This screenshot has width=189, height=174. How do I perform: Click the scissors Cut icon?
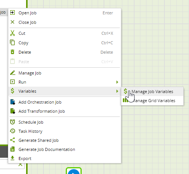point(12,33)
